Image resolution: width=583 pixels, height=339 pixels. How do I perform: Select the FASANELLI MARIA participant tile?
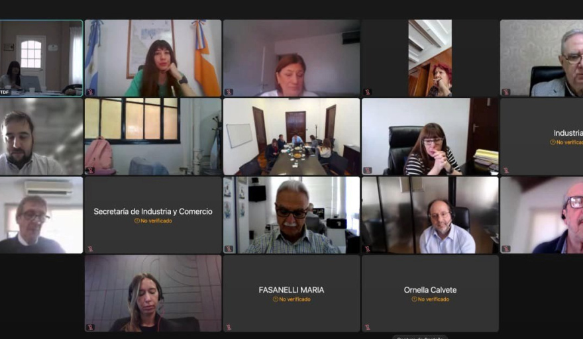point(291,294)
